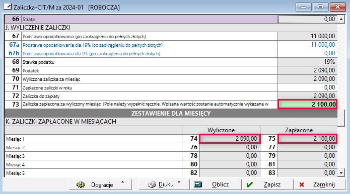Close the Zaliczka-CIT/M window
The width and height of the screenshot is (350, 194).
pos(337,7)
